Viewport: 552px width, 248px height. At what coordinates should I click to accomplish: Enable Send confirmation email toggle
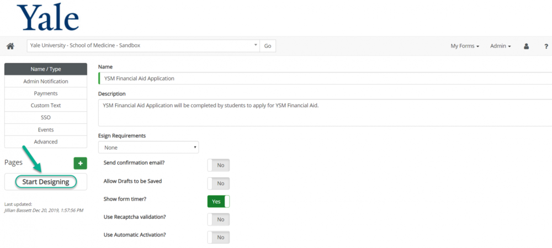[x=219, y=165]
